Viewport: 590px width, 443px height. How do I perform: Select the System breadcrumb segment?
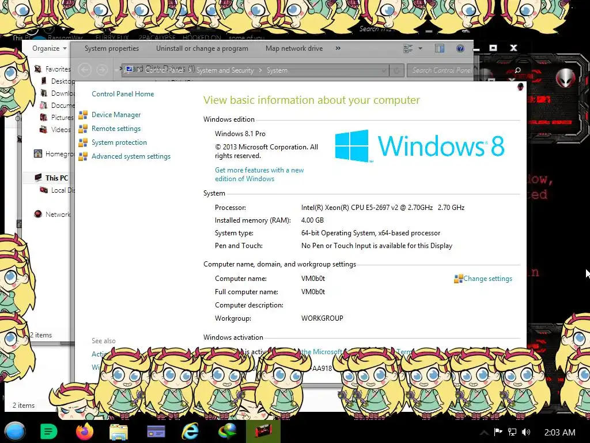click(277, 70)
